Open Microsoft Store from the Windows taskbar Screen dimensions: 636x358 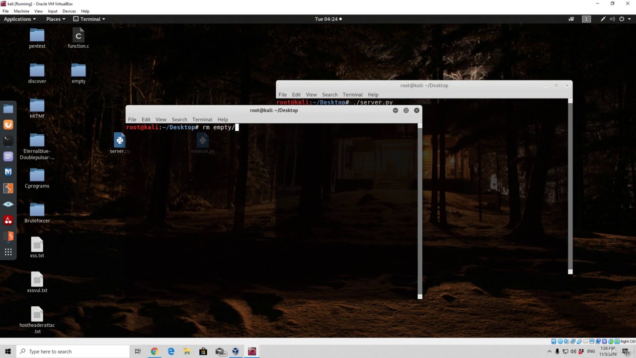[203, 352]
